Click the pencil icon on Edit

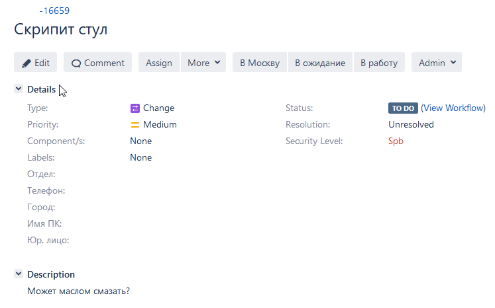(27, 63)
